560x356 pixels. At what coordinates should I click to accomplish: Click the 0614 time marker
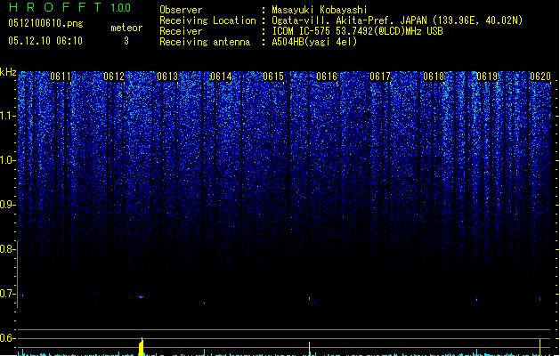pyautogui.click(x=221, y=77)
